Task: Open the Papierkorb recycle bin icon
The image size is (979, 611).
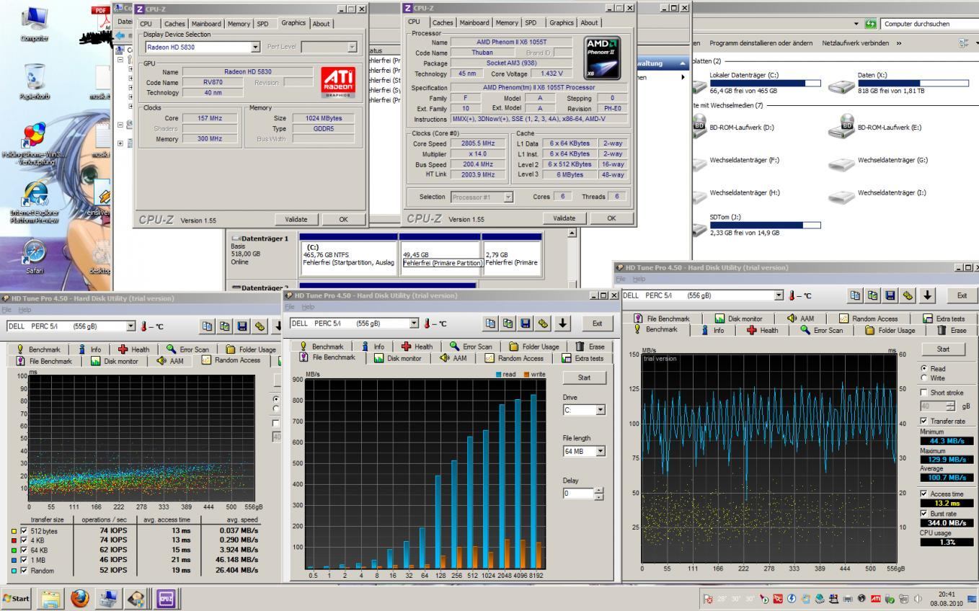Action: 35,81
